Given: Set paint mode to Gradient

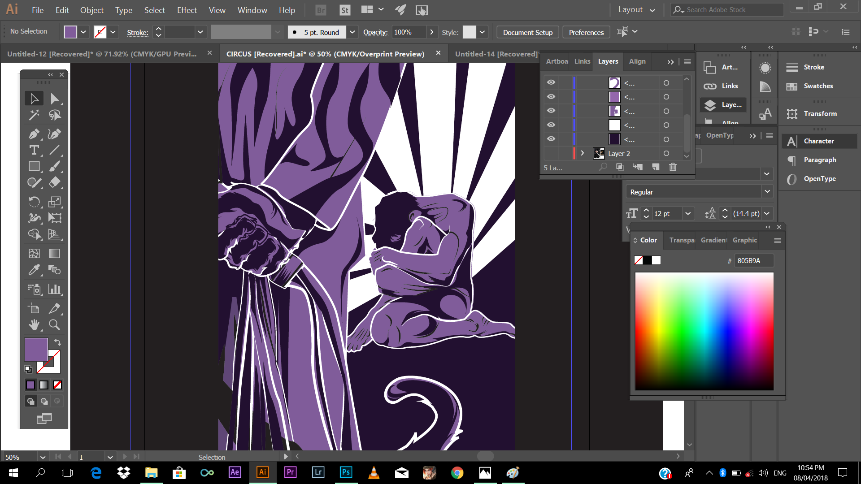Looking at the screenshot, I should coord(44,385).
